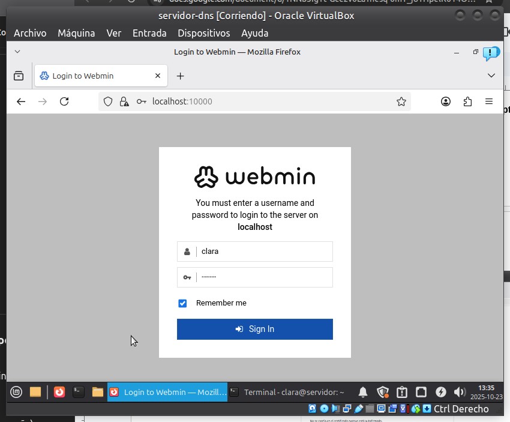
Task: Open the Máquina menu in VirtualBox
Action: [x=76, y=33]
